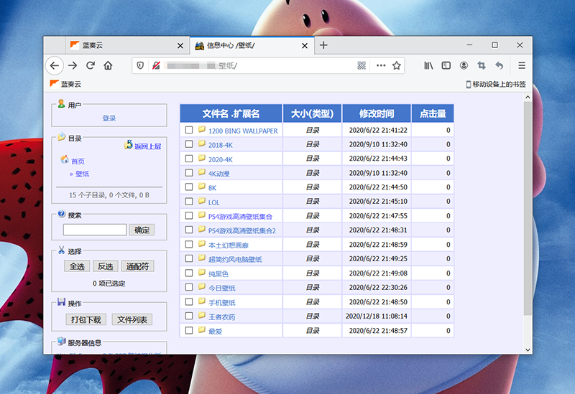575x394 pixels.
Task: Toggle the sidebar view icon
Action: click(x=446, y=65)
